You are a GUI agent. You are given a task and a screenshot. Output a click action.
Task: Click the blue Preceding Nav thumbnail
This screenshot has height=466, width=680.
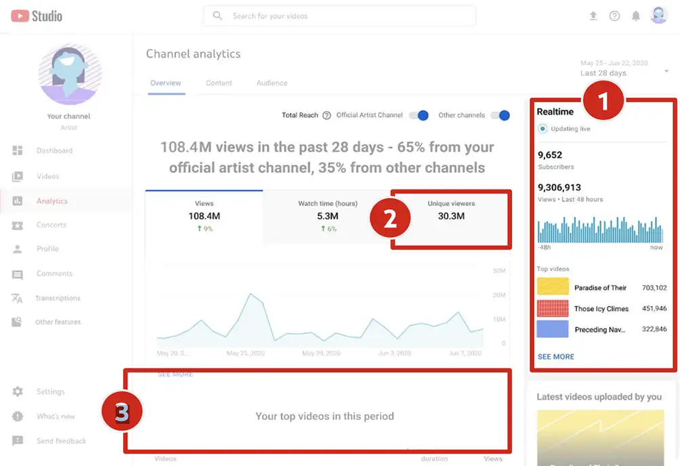click(553, 329)
